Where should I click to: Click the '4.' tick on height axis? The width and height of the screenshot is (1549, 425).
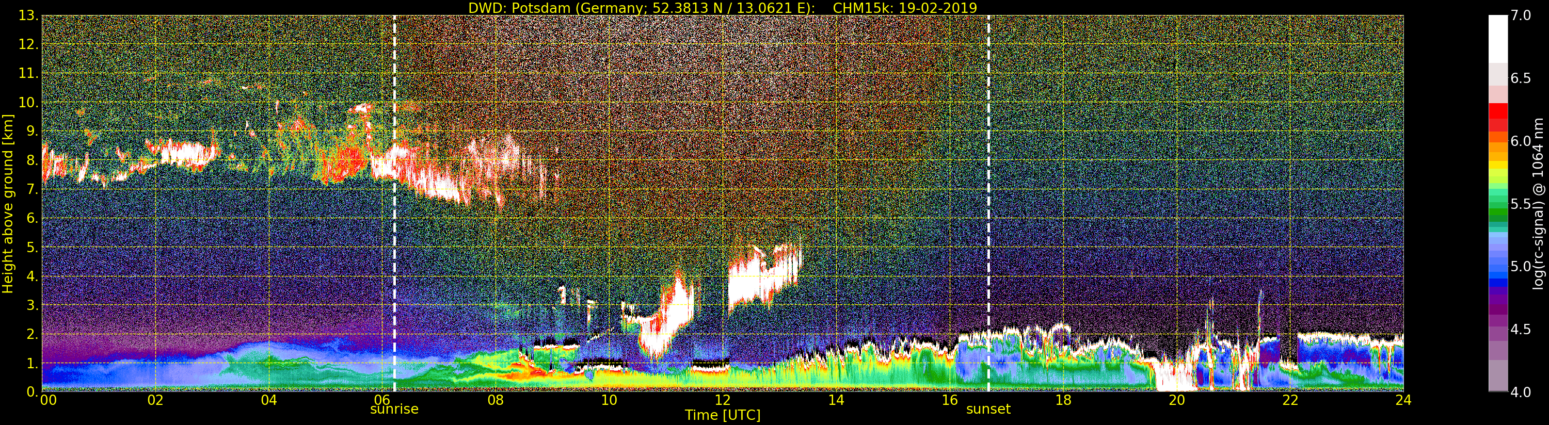point(32,276)
